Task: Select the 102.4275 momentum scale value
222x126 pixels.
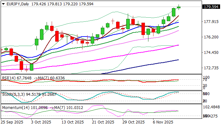Action: point(212,107)
